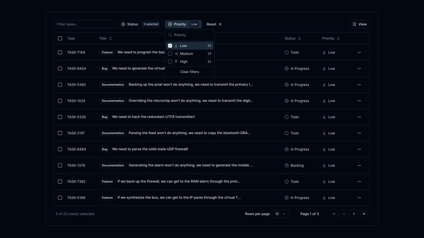Image resolution: width=424 pixels, height=238 pixels.
Task: Go to next page chevron button
Action: point(354,214)
